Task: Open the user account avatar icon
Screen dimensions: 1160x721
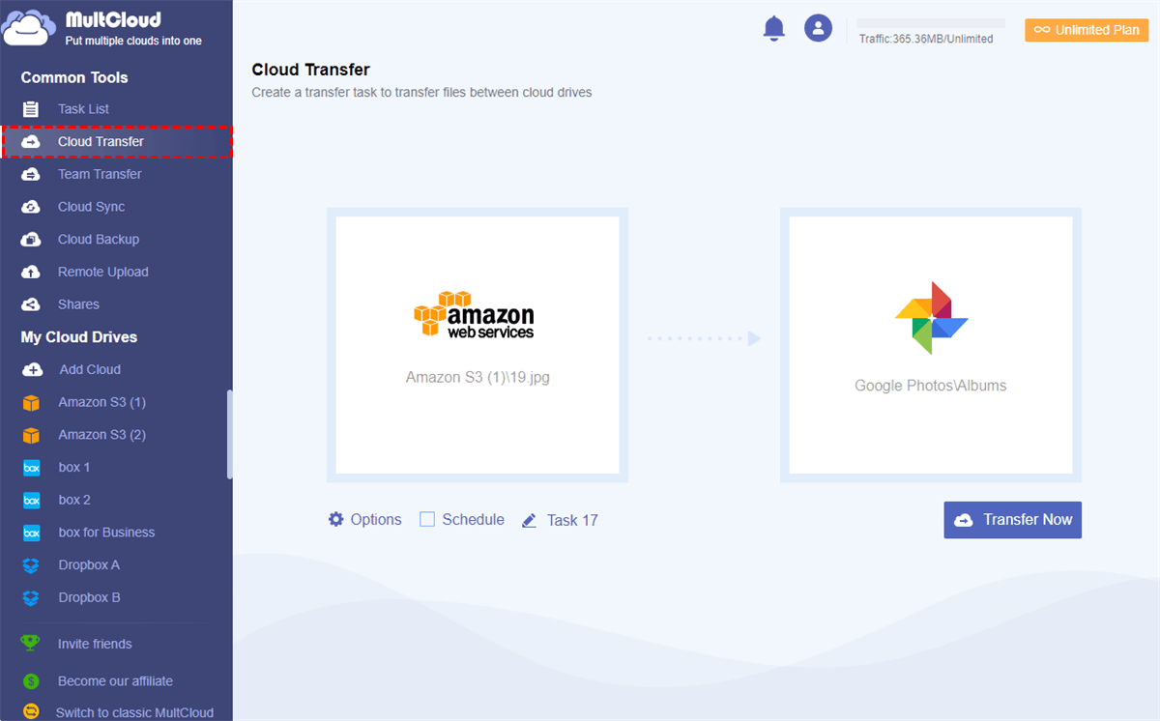Action: click(819, 28)
